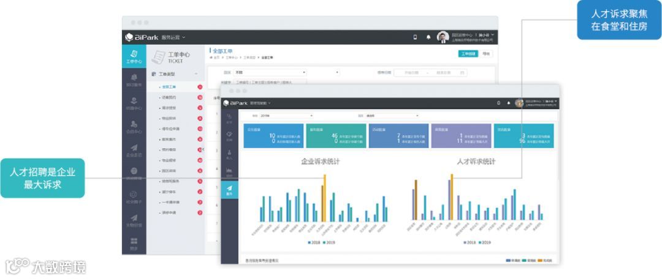Click the bottom grid icon in left sidebar
Image resolution: width=662 pixels, height=279 pixels.
click(134, 241)
